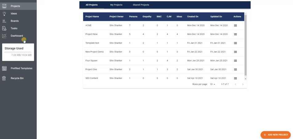The image size is (293, 139).
Task: Click the Storage Used progress bar
Action: [x=18, y=52]
